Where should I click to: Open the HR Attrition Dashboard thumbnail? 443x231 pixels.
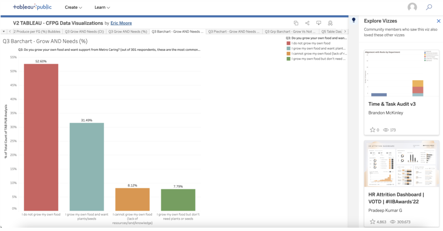click(401, 164)
